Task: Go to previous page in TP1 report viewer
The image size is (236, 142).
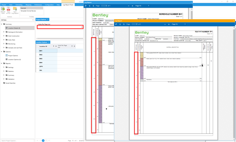Action: point(120,24)
